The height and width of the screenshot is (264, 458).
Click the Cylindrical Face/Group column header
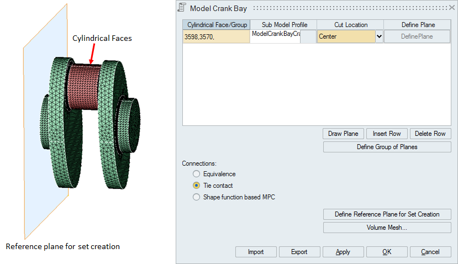pos(216,25)
